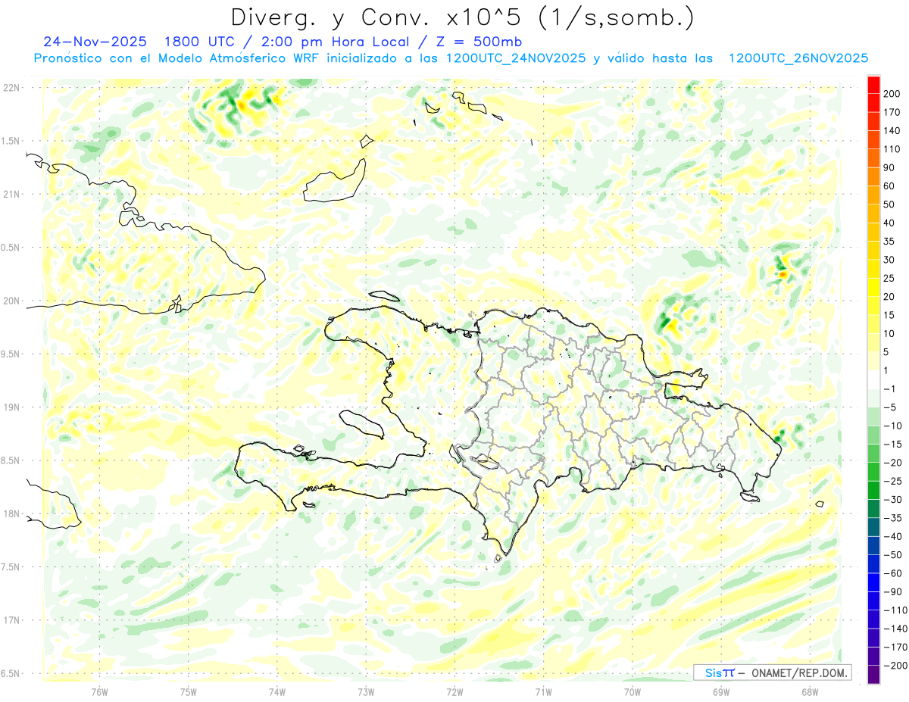Click the '25' color scale label
909x702 pixels.
point(890,278)
